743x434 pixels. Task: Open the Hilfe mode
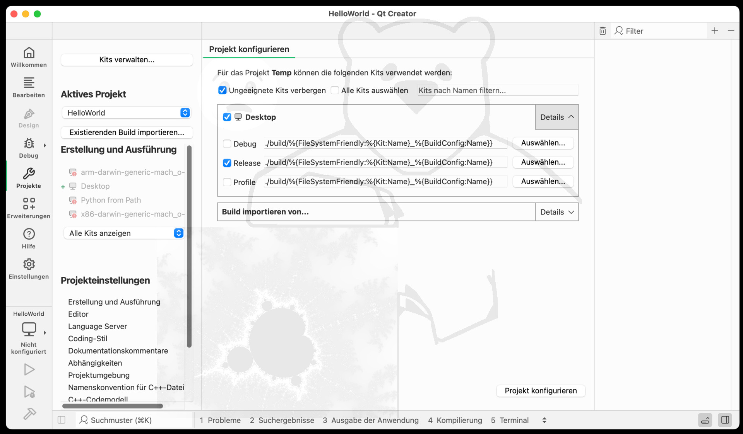[29, 238]
